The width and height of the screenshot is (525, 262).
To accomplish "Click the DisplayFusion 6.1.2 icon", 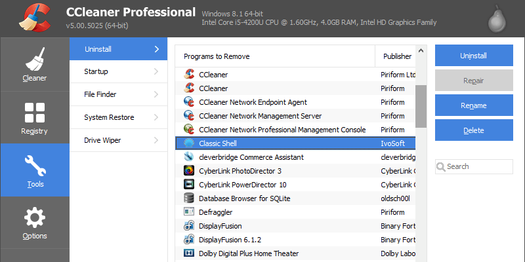I will click(x=189, y=240).
